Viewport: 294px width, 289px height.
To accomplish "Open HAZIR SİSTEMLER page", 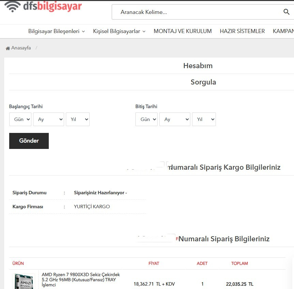I will tap(242, 31).
